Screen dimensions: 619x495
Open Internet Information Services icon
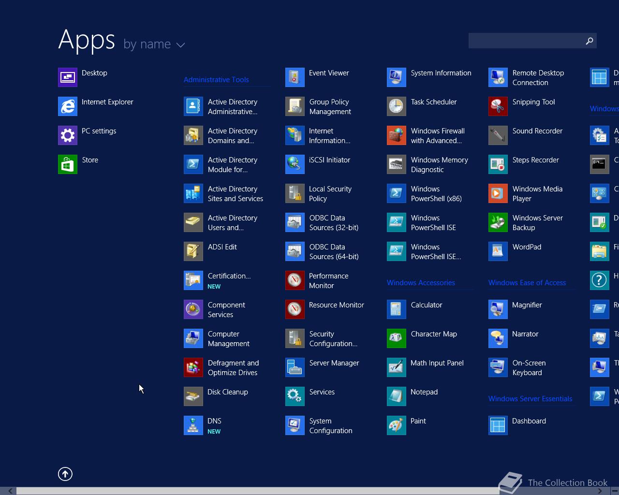[x=295, y=135]
